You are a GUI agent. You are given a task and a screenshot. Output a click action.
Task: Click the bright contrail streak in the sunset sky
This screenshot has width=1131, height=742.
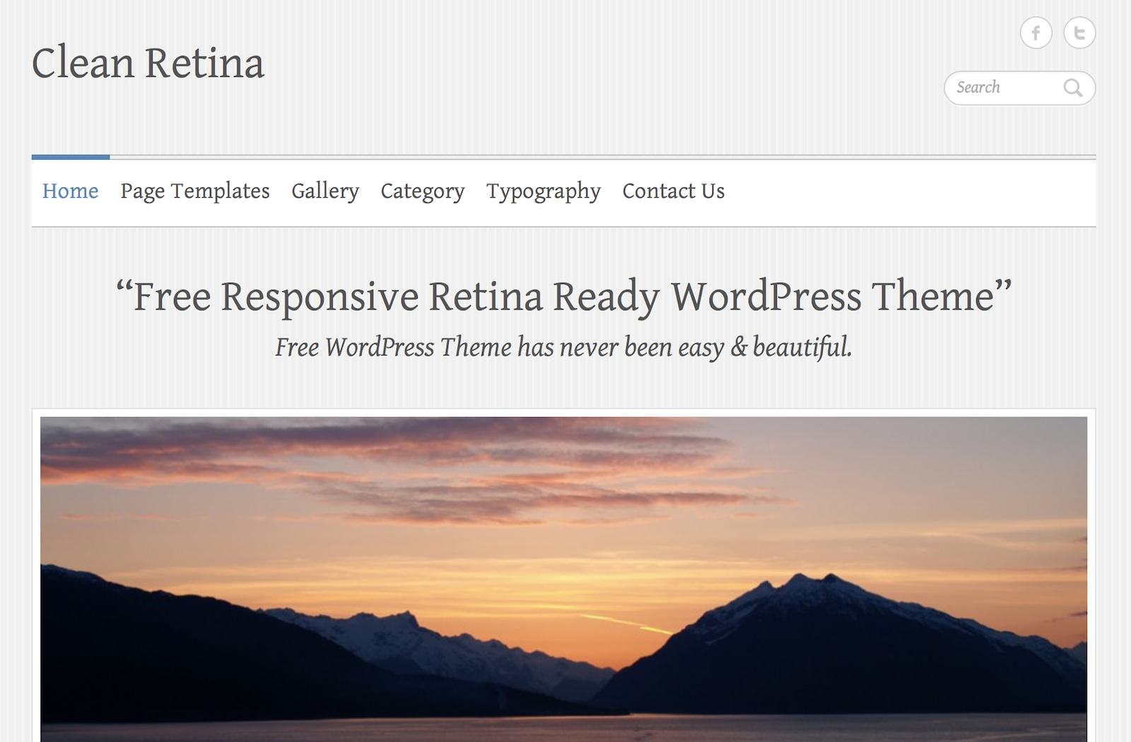(x=626, y=623)
